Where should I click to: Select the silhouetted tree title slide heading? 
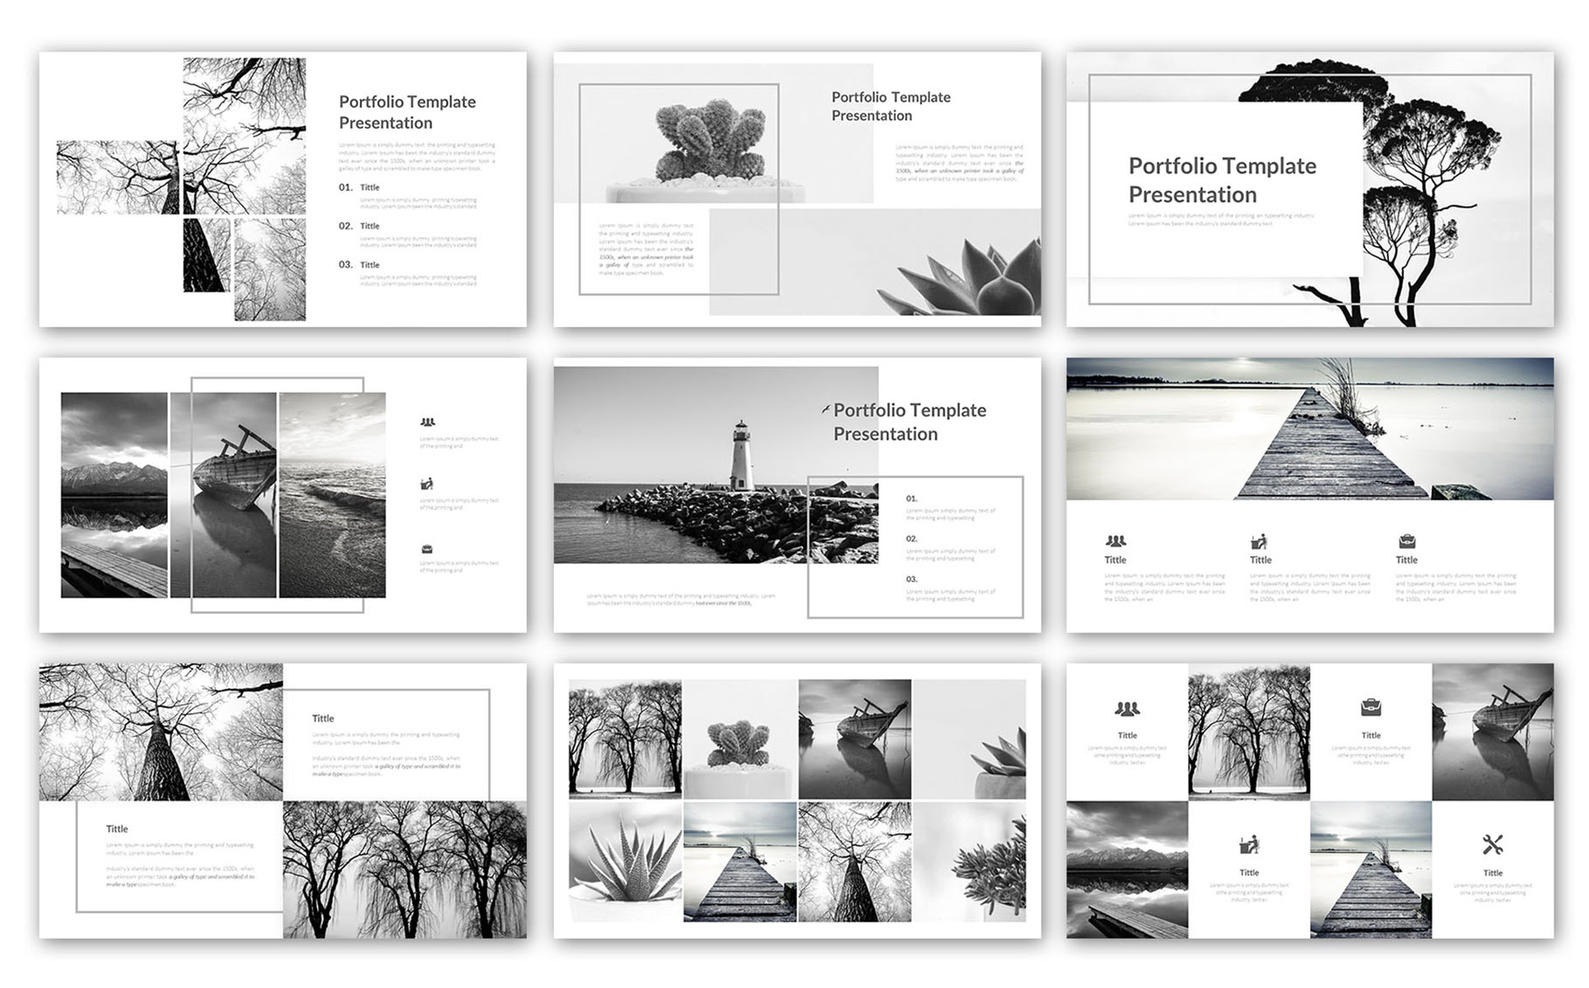(1222, 180)
